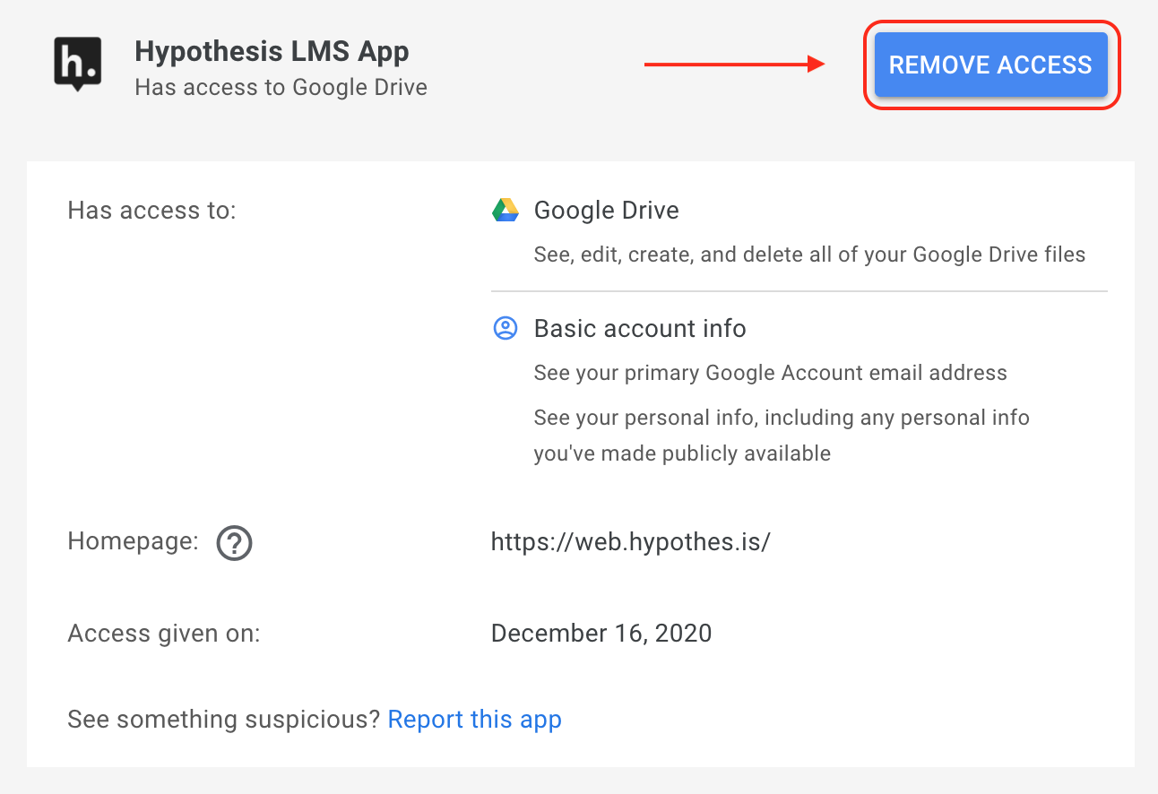Click the primary Google Account email address line
The height and width of the screenshot is (794, 1158).
tap(771, 373)
